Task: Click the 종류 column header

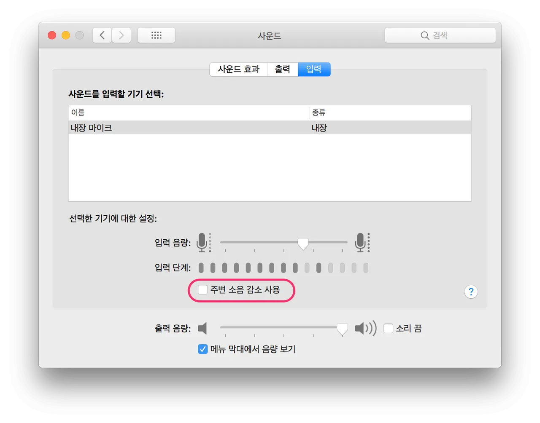Action: [390, 112]
